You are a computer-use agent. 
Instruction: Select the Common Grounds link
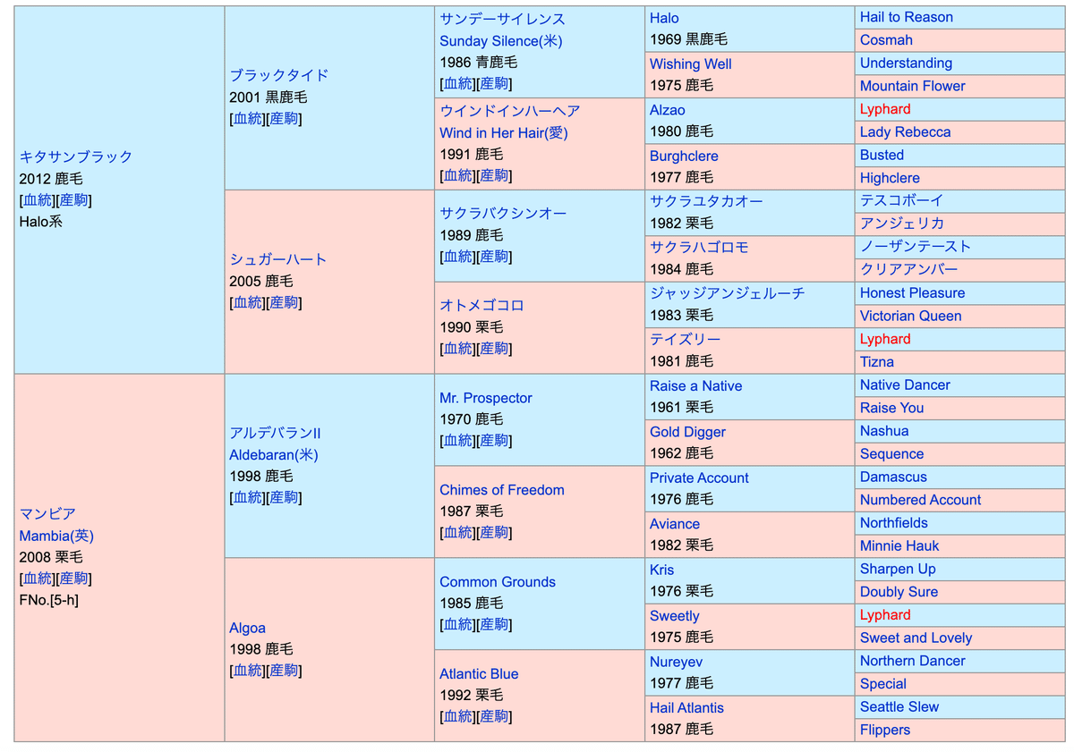(x=497, y=582)
